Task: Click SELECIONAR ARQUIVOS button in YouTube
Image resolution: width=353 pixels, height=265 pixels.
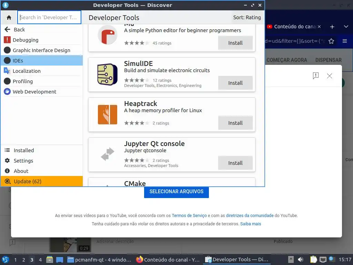Action: pos(176,192)
